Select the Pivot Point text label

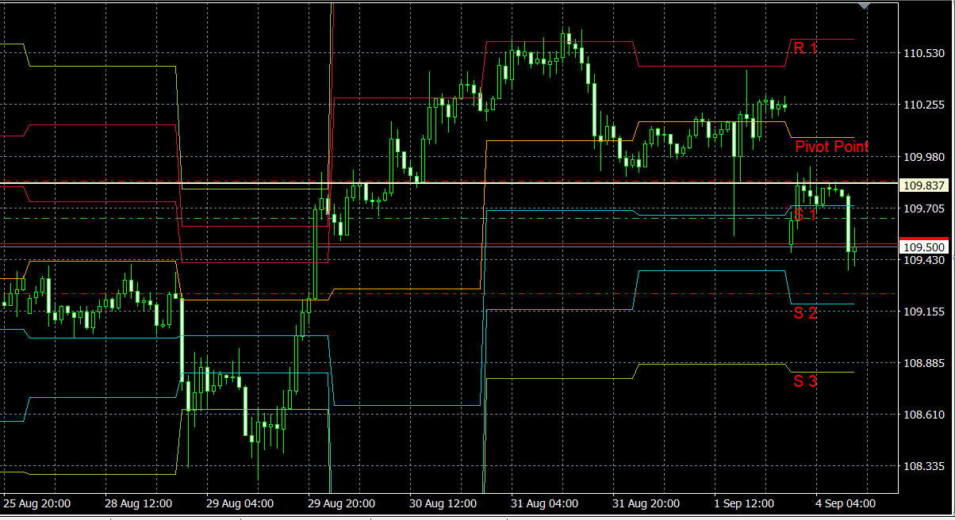click(831, 147)
